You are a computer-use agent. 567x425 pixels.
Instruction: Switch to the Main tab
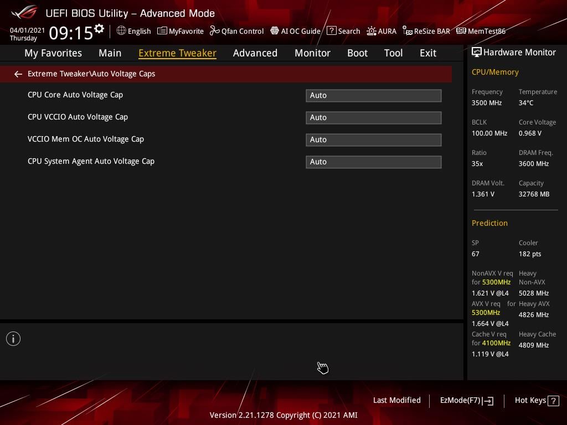[x=110, y=53]
